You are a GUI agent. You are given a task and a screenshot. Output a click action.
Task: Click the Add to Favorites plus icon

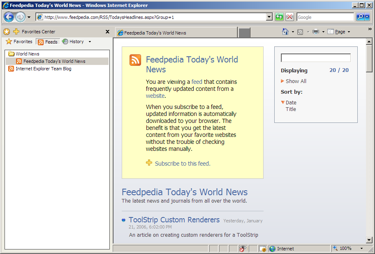tap(16, 31)
